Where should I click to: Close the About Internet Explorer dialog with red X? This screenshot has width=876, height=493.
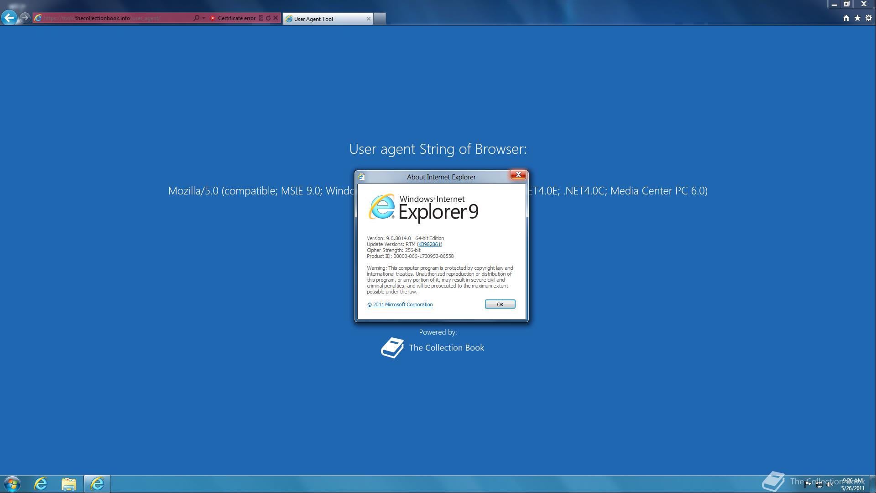(x=518, y=175)
